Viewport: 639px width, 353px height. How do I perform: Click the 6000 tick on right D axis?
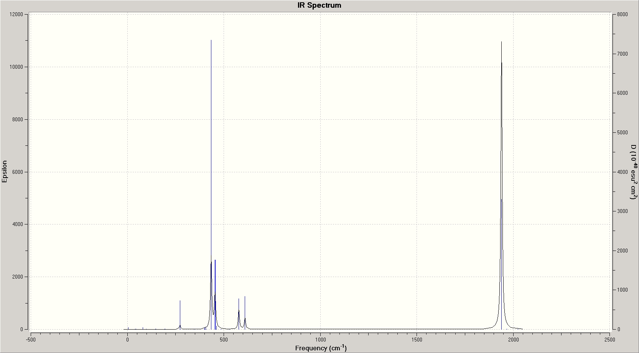point(623,93)
